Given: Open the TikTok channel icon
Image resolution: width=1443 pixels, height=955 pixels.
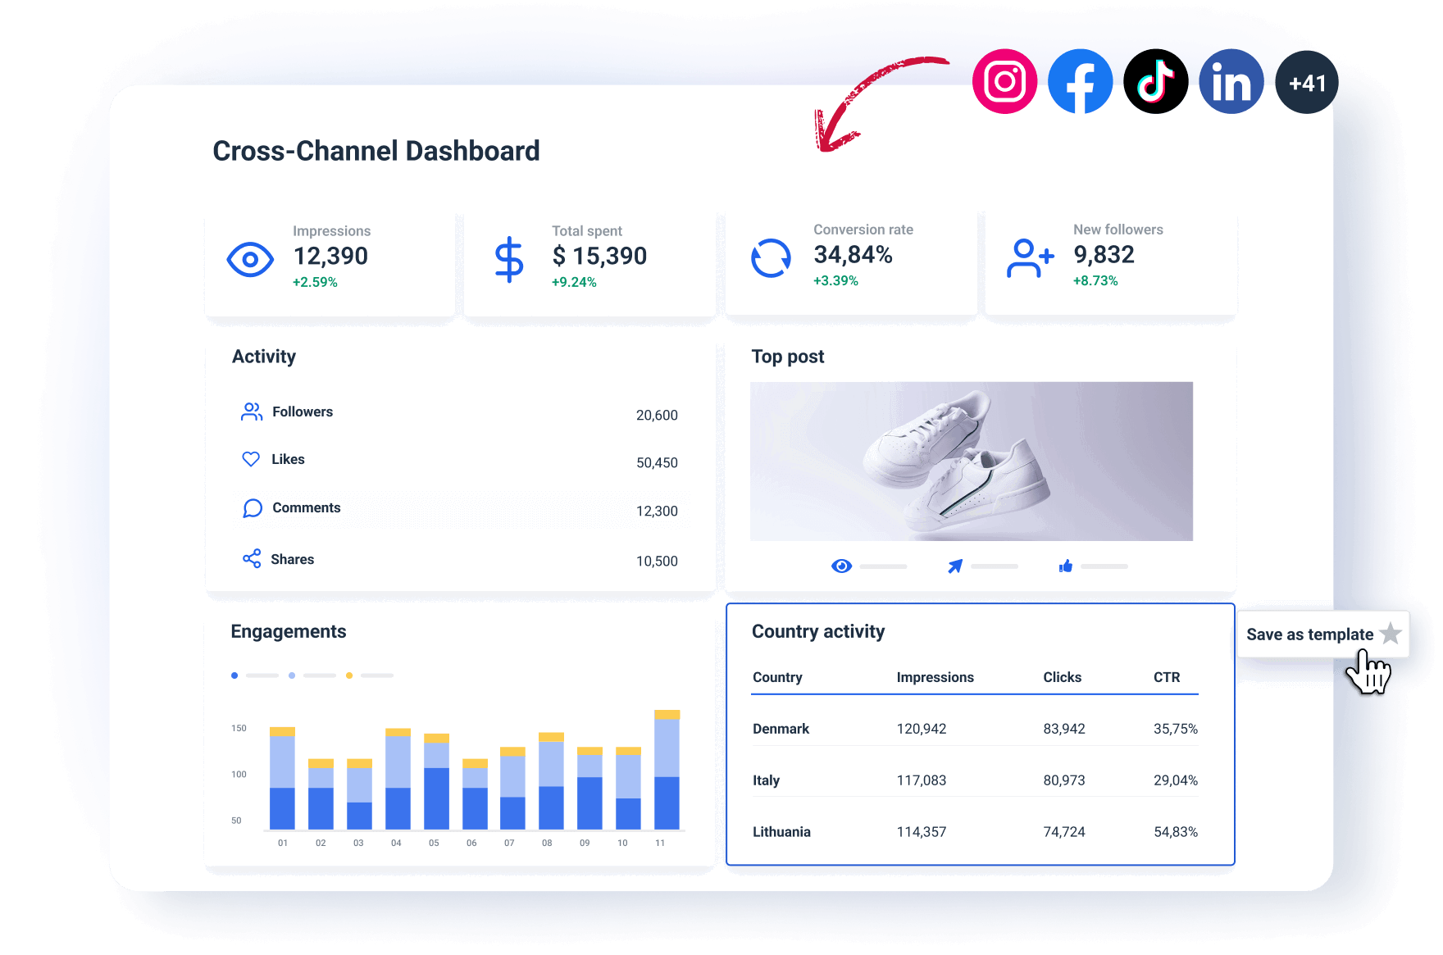Looking at the screenshot, I should pos(1155,81).
